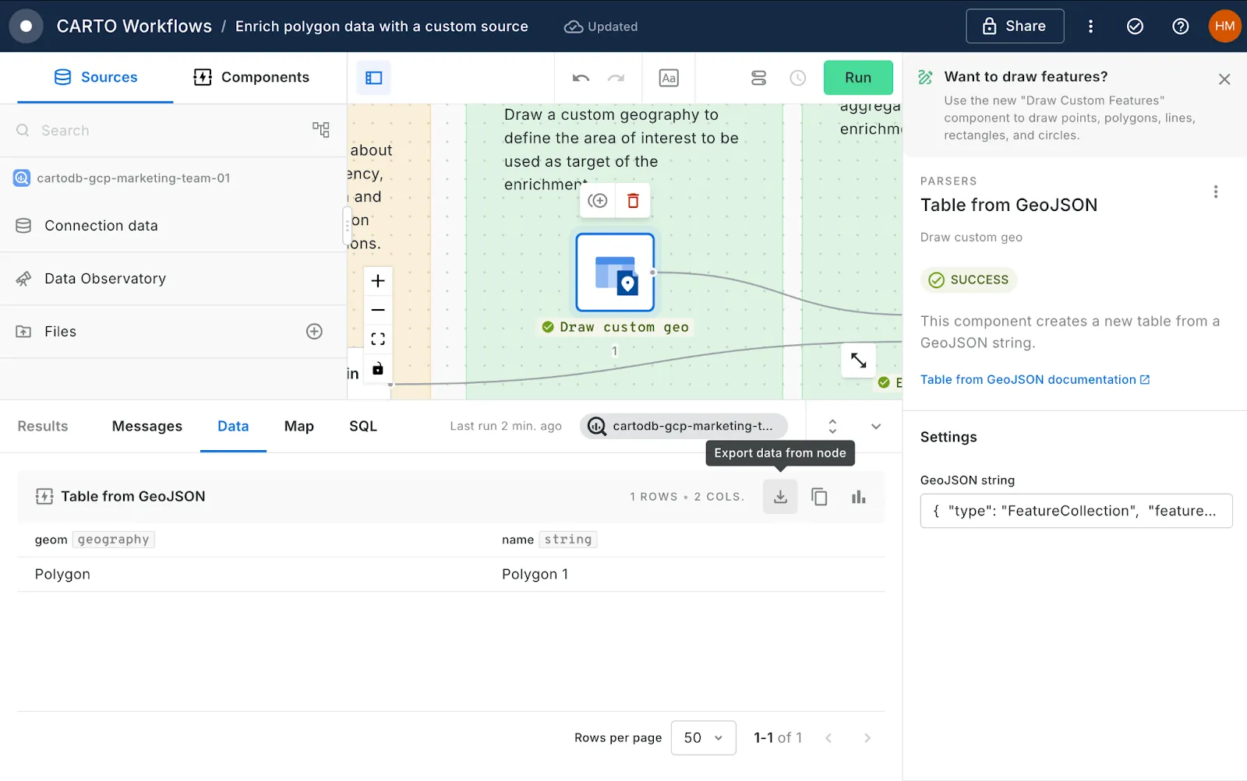Open the chart preview icon for results

[x=858, y=496]
